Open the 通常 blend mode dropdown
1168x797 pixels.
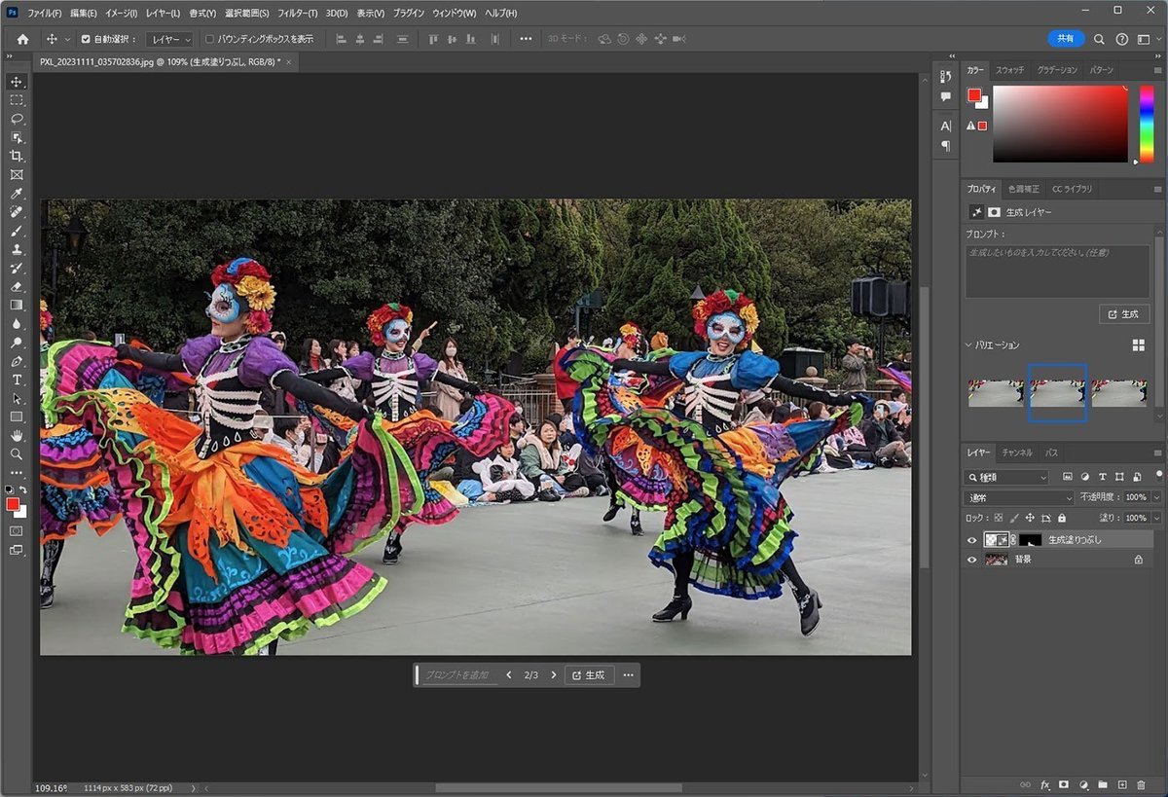1018,497
